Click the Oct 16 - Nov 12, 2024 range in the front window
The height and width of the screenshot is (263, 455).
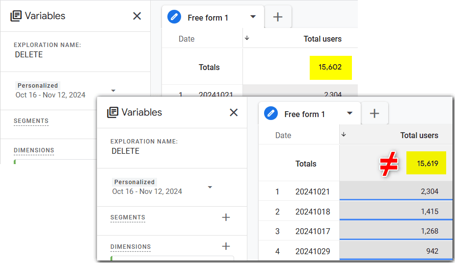click(147, 191)
